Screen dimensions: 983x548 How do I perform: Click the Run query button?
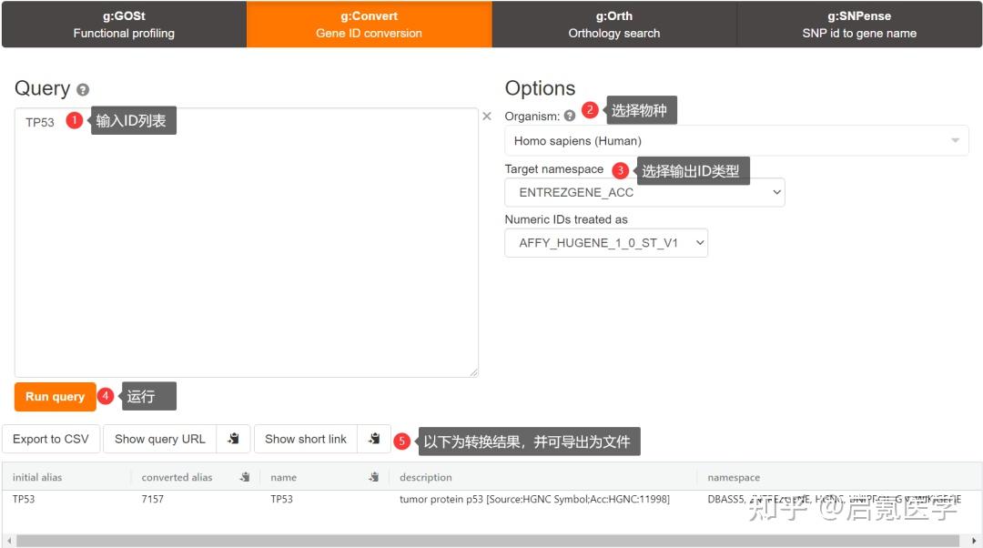[54, 396]
